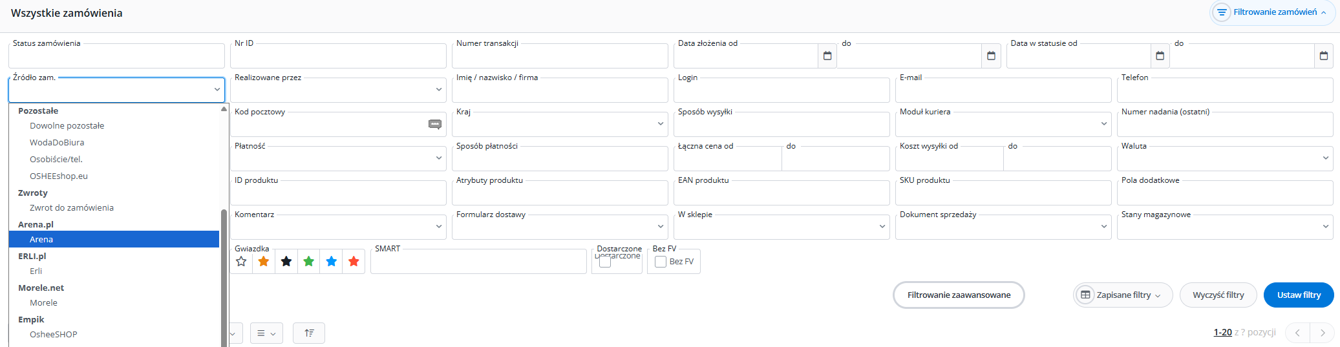The image size is (1340, 347).
Task: Open calendar for Data złożenia od
Action: 827,56
